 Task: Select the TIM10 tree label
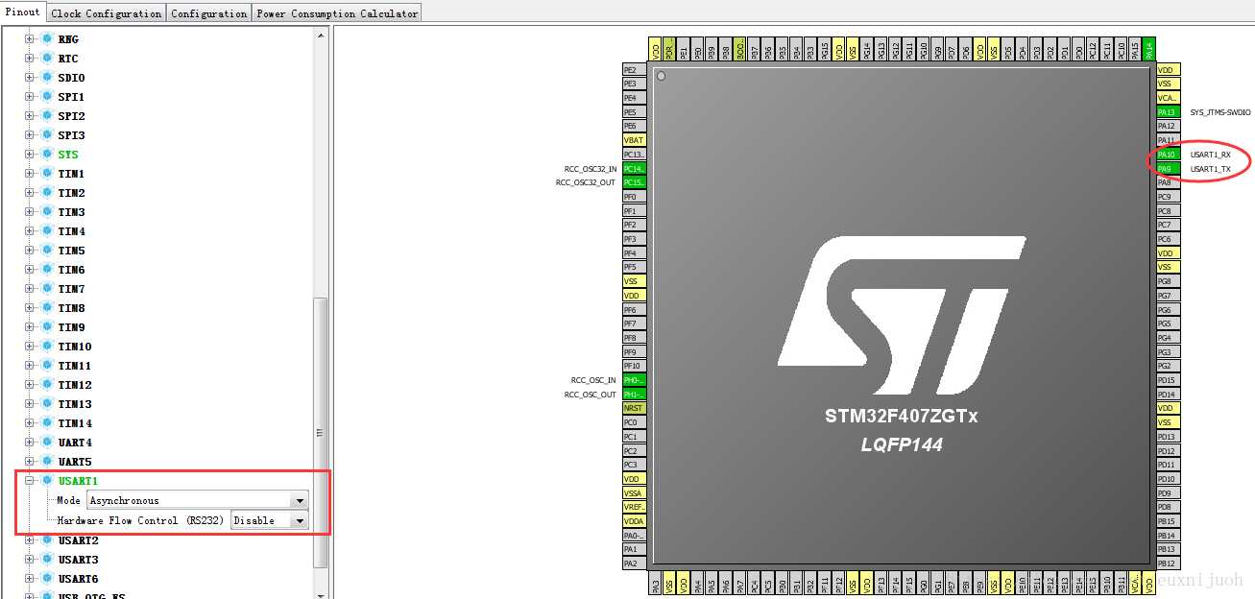pos(75,347)
